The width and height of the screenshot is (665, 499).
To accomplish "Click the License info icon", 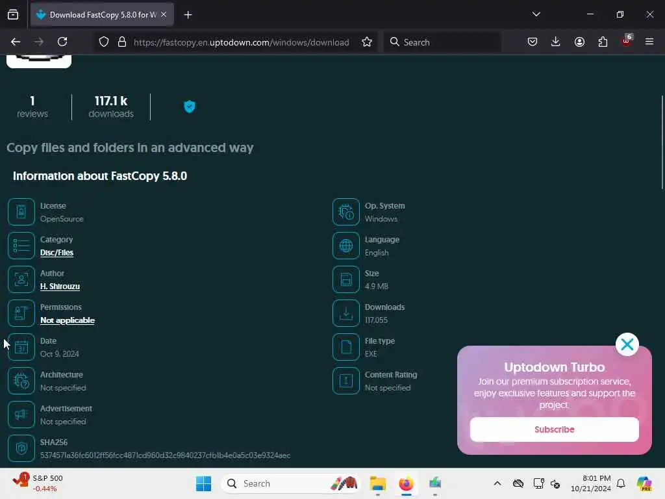I will point(21,212).
